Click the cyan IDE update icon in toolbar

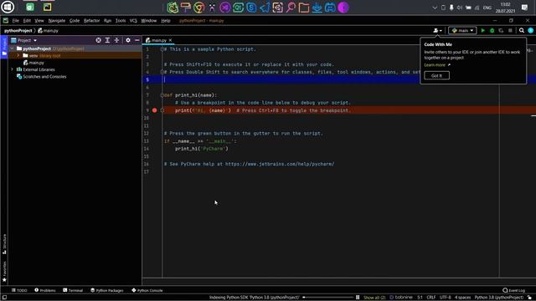pyautogui.click(x=530, y=30)
